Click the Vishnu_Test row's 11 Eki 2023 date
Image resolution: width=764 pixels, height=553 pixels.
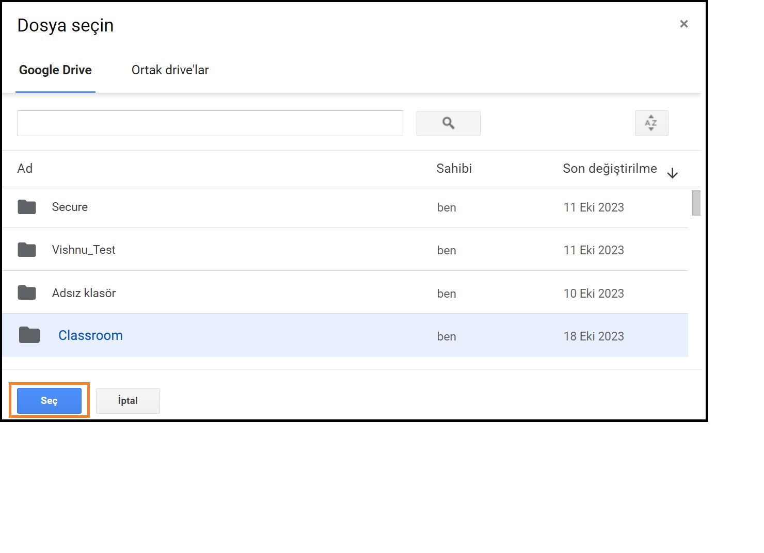(594, 250)
